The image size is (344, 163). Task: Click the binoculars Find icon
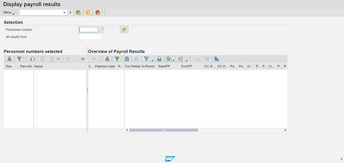click(127, 59)
